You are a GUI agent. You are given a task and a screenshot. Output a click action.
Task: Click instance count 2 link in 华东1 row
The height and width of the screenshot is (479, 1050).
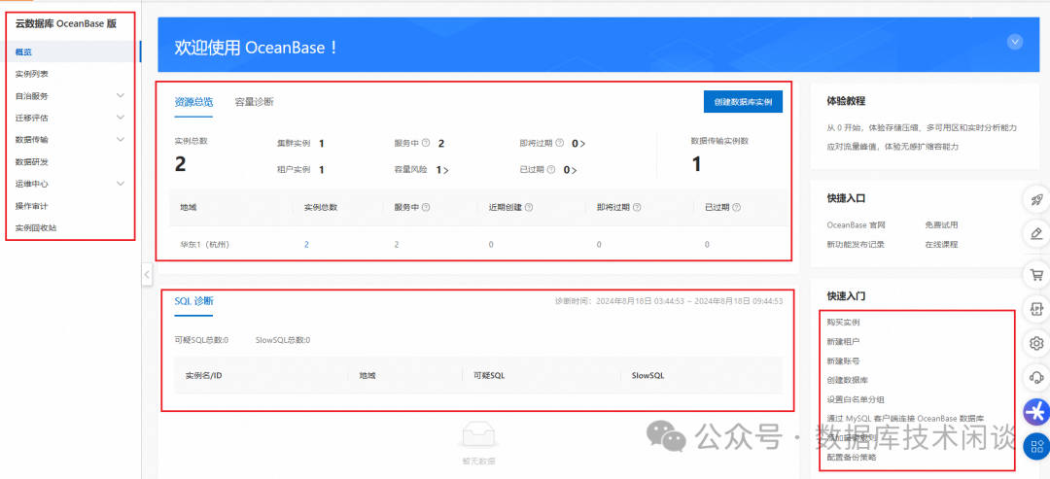tap(306, 245)
